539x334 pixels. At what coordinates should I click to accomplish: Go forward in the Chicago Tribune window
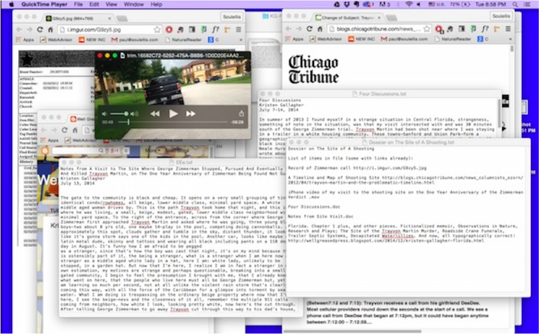(x=299, y=29)
